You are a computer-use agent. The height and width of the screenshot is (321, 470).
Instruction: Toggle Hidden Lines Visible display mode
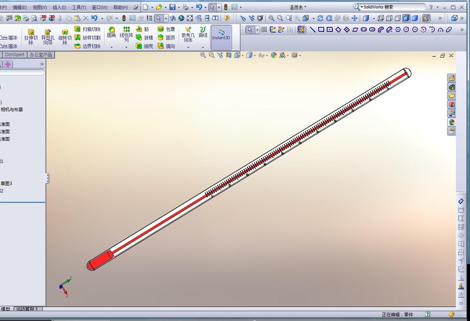[389, 18]
